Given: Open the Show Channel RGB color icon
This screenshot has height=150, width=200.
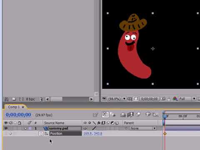Looking at the screenshot, I should pos(175,99).
